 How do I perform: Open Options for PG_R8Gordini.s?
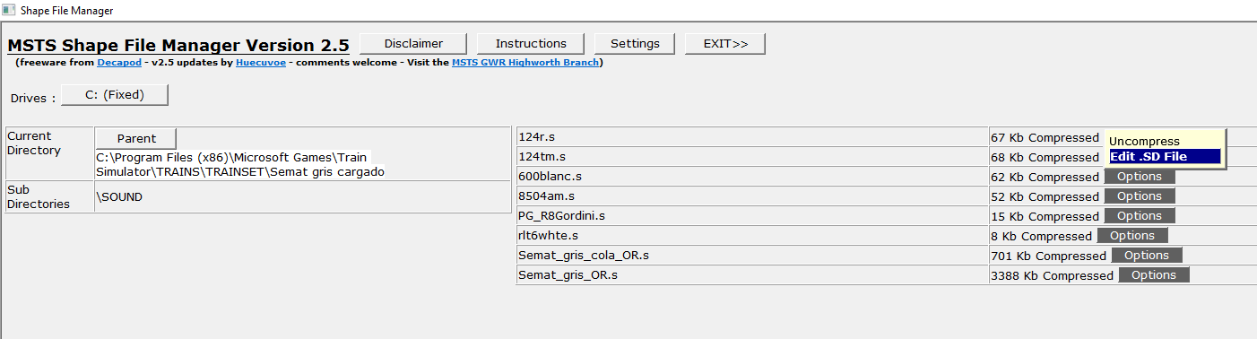[x=1140, y=216]
